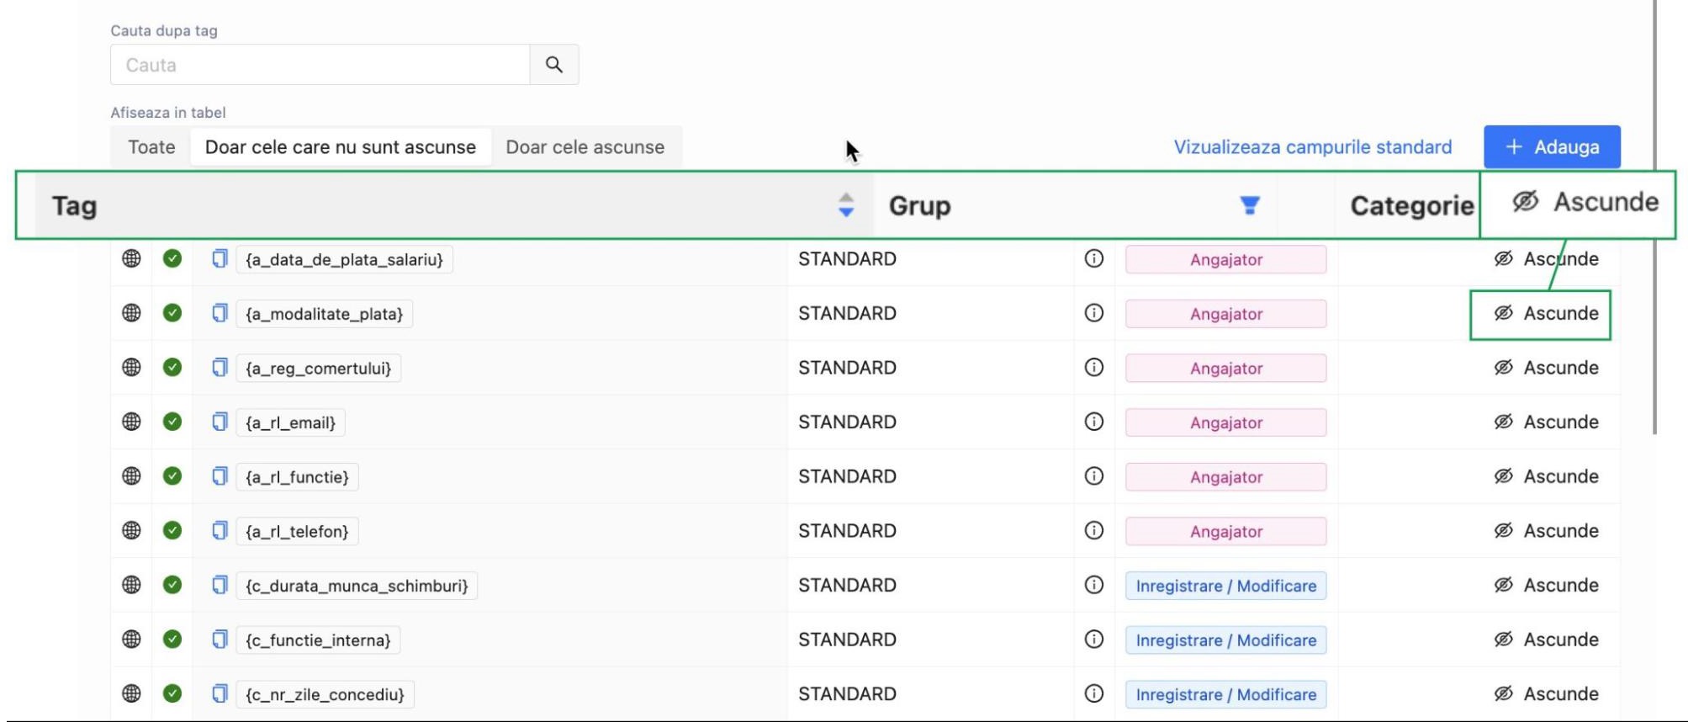Open info icon for a_data_de_plata_salariu row
The image size is (1688, 722).
(1093, 258)
